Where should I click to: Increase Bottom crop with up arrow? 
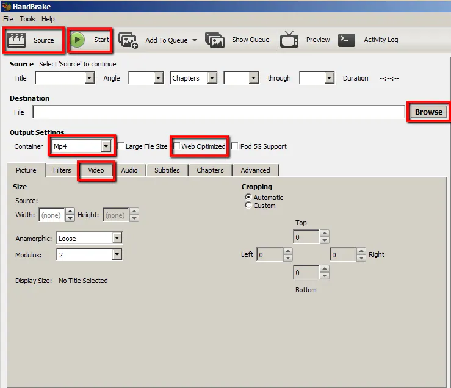pyautogui.click(x=325, y=268)
